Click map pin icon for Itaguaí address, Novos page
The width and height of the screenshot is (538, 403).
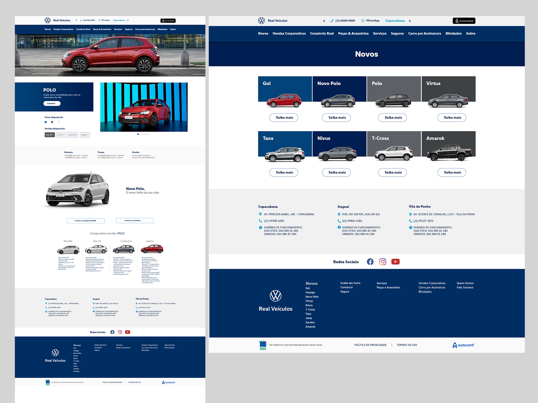pyautogui.click(x=339, y=214)
